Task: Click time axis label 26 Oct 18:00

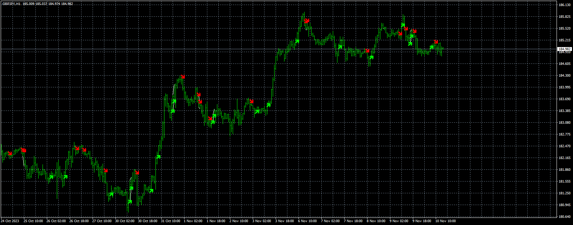Action: (x=79, y=221)
